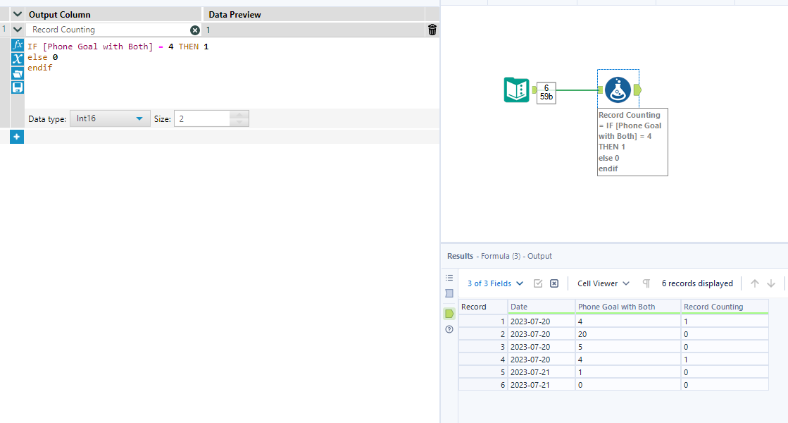Open the functions library panel
This screenshot has width=788, height=423.
tap(17, 44)
